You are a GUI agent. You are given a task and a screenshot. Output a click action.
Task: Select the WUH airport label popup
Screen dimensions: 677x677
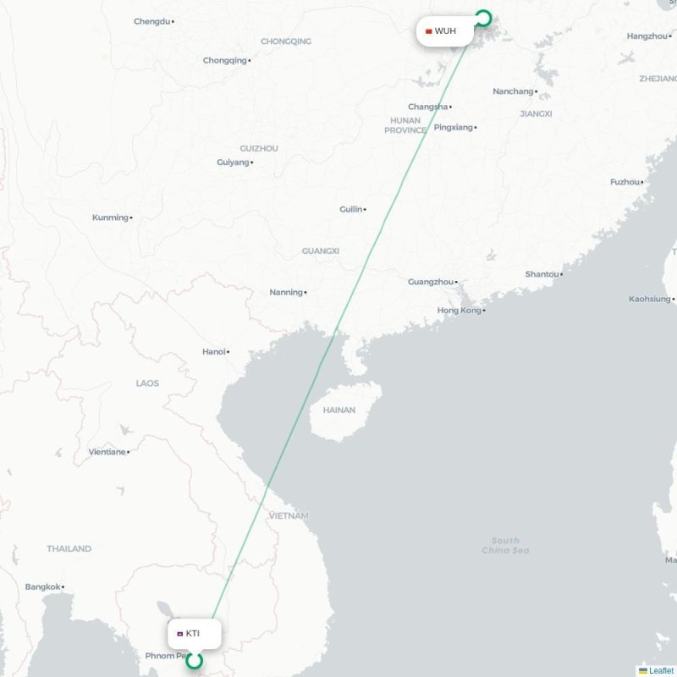pos(445,31)
